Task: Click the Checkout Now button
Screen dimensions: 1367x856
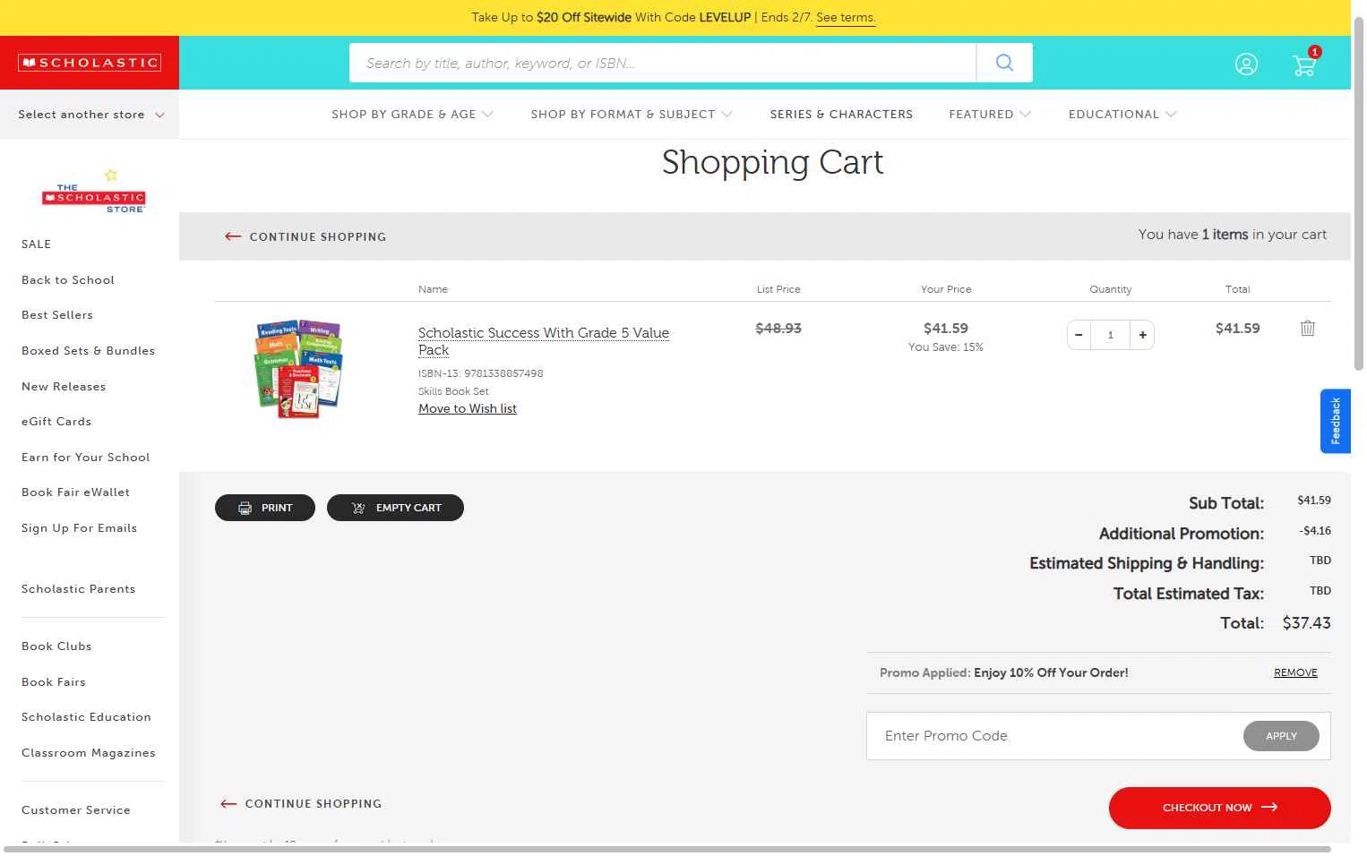Action: [x=1219, y=808]
